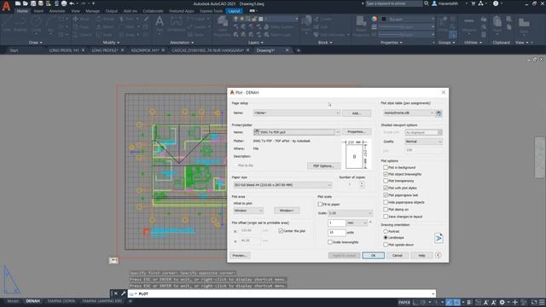Open the shaded viewport Quality dropdown
The height and width of the screenshot is (307, 546).
coord(423,142)
